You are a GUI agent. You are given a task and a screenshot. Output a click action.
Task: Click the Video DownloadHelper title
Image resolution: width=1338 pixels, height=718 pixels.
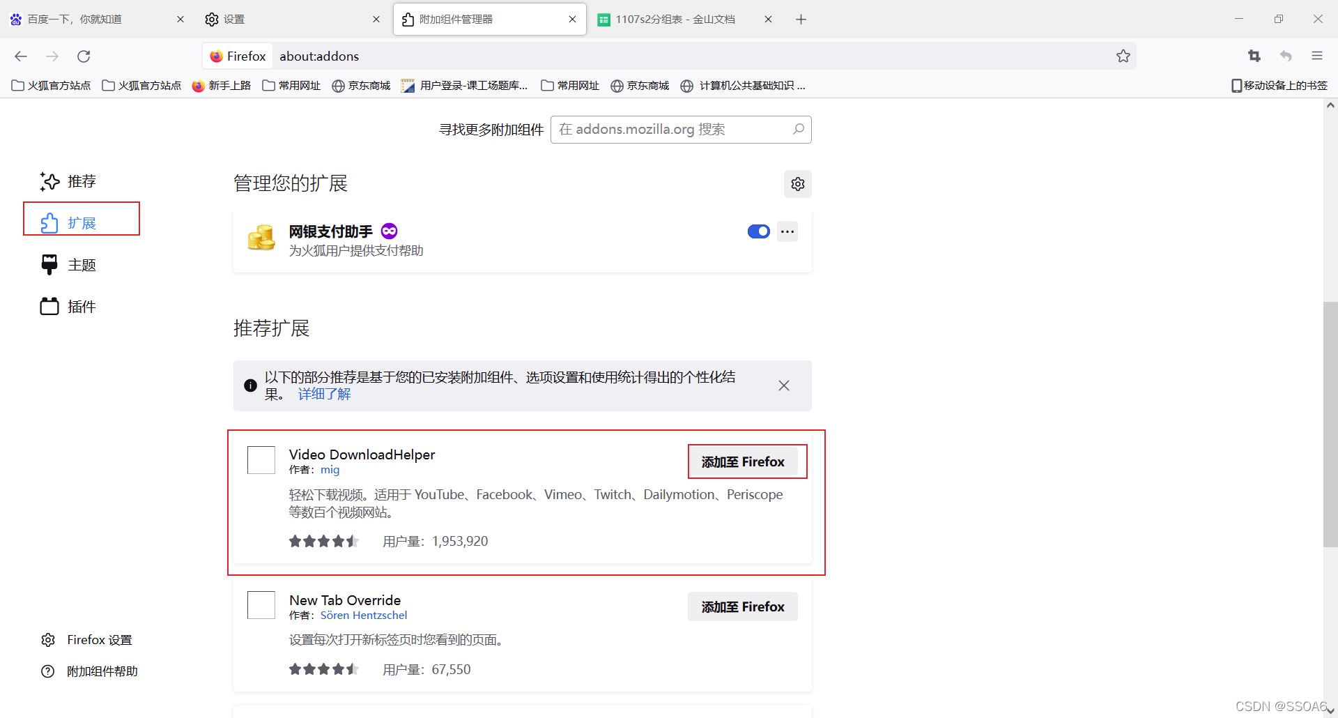(362, 455)
